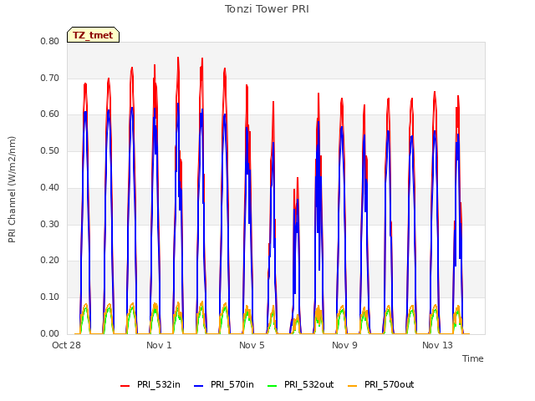Image resolution: width=535 pixels, height=401 pixels.
Task: Click the Time x-axis label
Action: point(473,358)
